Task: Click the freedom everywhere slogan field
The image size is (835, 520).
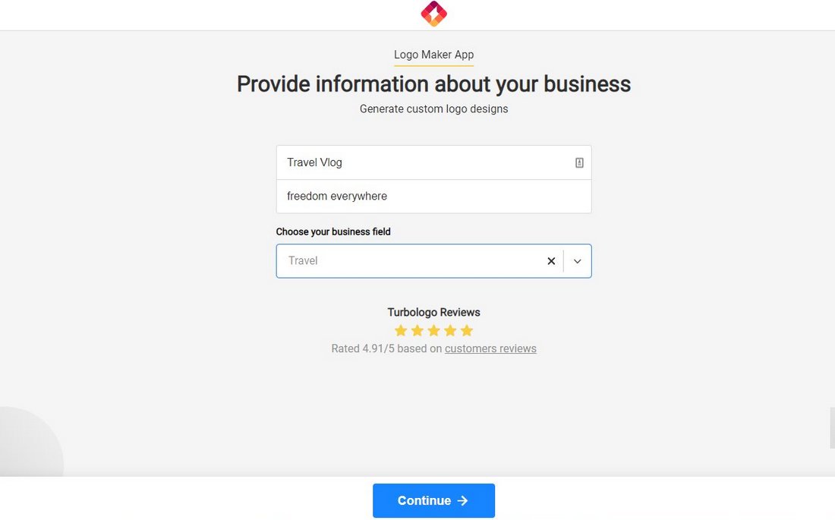Action: pos(433,197)
